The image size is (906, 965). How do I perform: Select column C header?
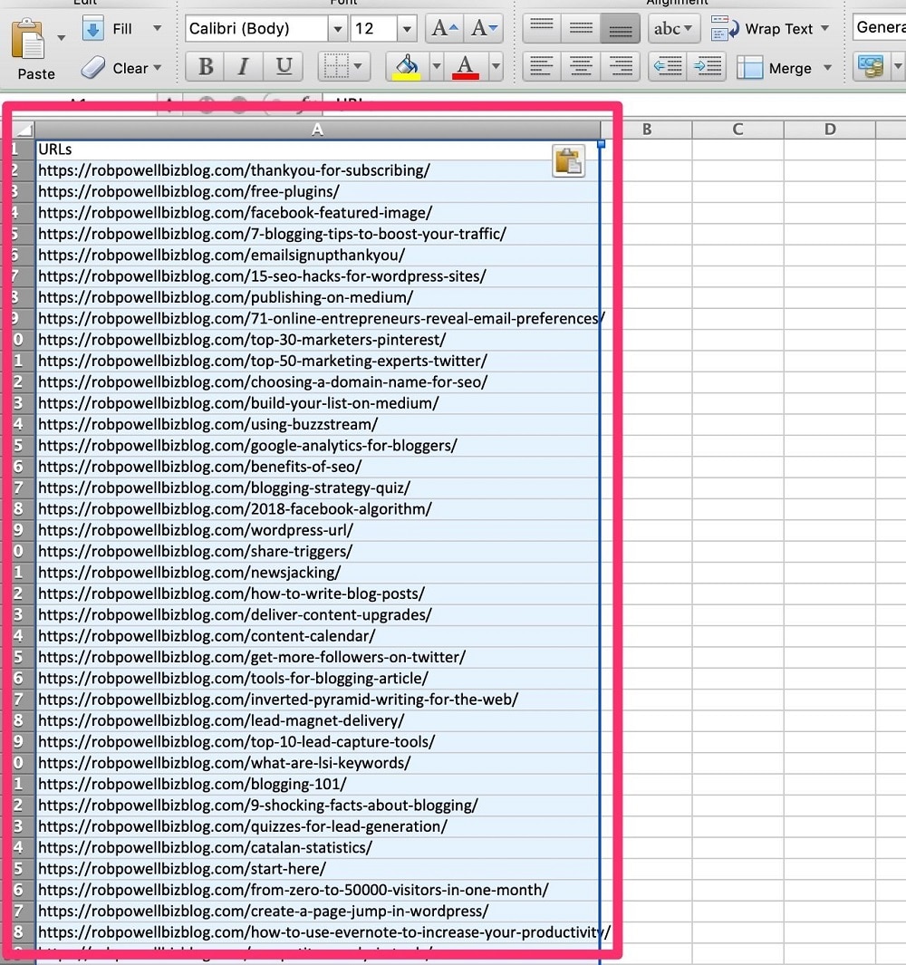pos(738,130)
